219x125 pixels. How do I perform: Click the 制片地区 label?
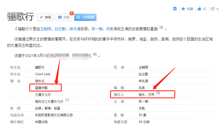tap(17, 122)
